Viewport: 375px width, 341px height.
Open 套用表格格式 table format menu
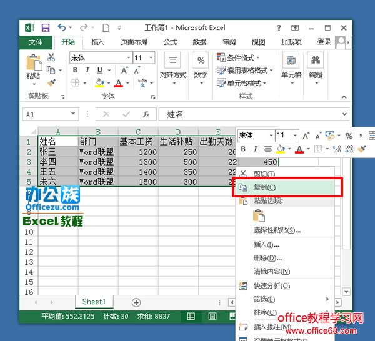pyautogui.click(x=244, y=70)
